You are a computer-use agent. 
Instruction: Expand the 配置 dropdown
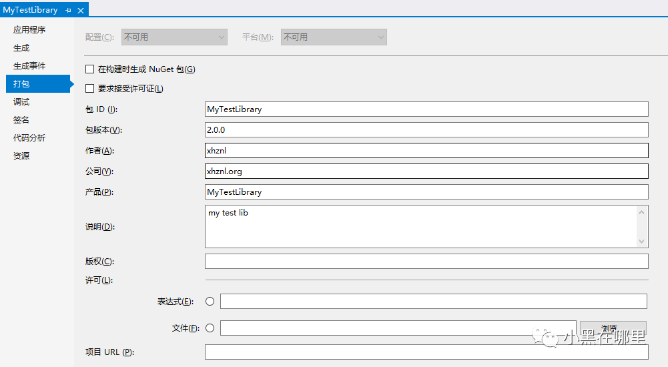[x=174, y=37]
